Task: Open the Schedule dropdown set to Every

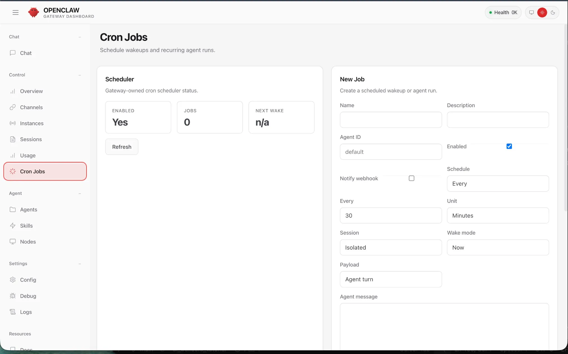Action: tap(498, 184)
